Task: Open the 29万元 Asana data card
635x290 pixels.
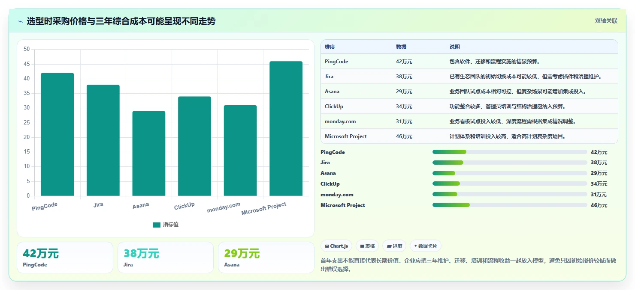Action: pyautogui.click(x=266, y=257)
